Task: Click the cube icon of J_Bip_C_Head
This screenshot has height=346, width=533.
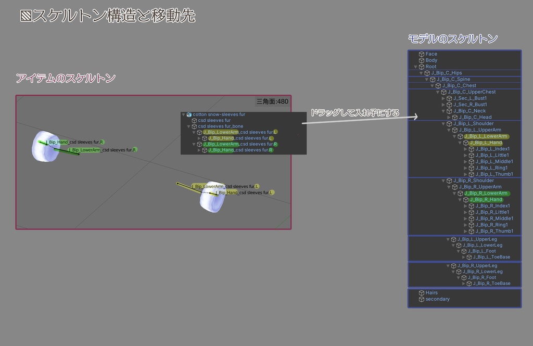Action: pyautogui.click(x=455, y=118)
